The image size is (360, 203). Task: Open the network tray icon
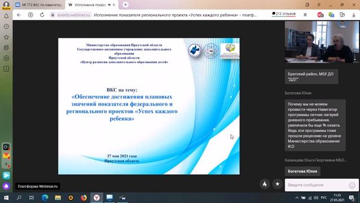pyautogui.click(x=310, y=198)
